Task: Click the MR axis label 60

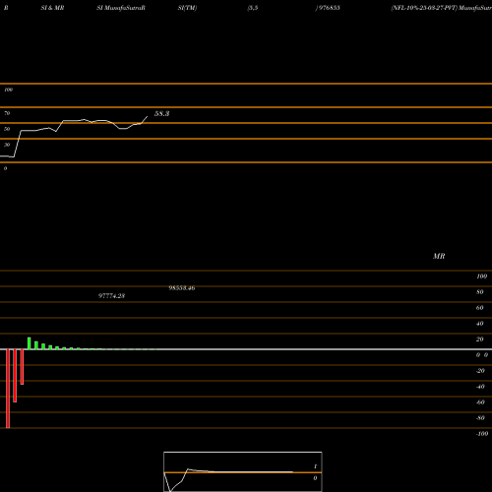Action: (480, 308)
